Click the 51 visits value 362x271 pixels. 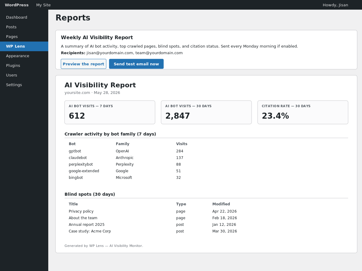179,171
